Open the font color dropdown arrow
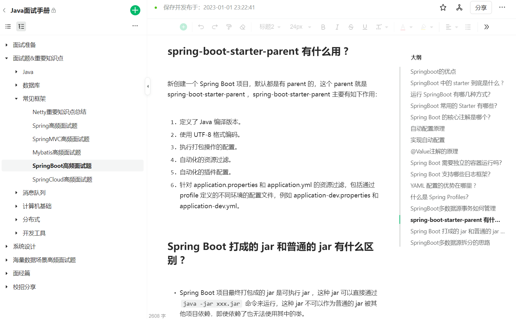The width and height of the screenshot is (516, 319). click(x=411, y=27)
